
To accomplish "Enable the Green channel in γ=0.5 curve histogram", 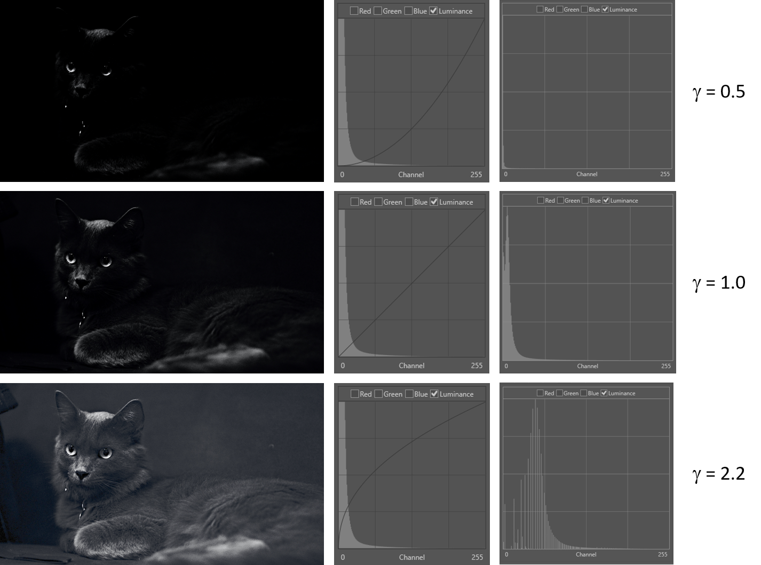I will pyautogui.click(x=378, y=11).
